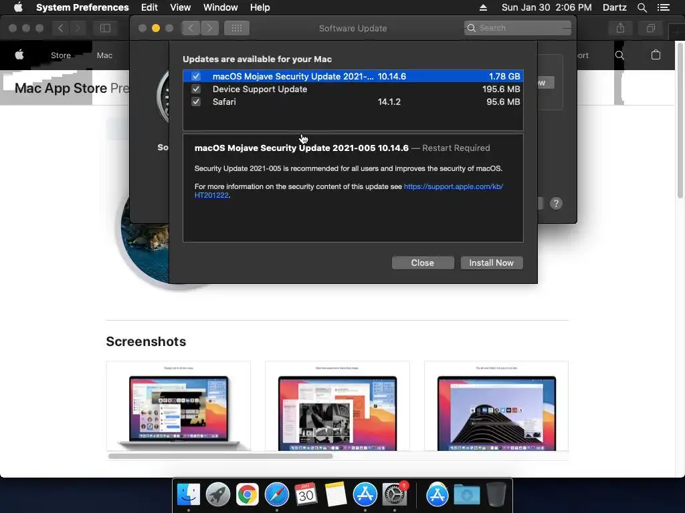Viewport: 685px width, 513px height.
Task: Go forward in System Preferences window
Action: [x=209, y=28]
